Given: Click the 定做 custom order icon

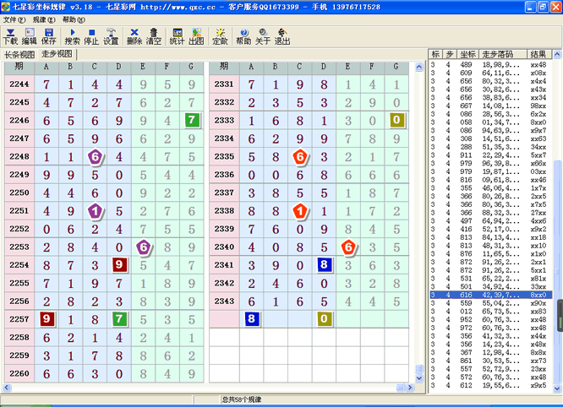Looking at the screenshot, I should point(220,36).
